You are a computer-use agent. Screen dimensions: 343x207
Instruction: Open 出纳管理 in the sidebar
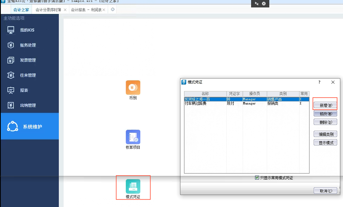(28, 105)
